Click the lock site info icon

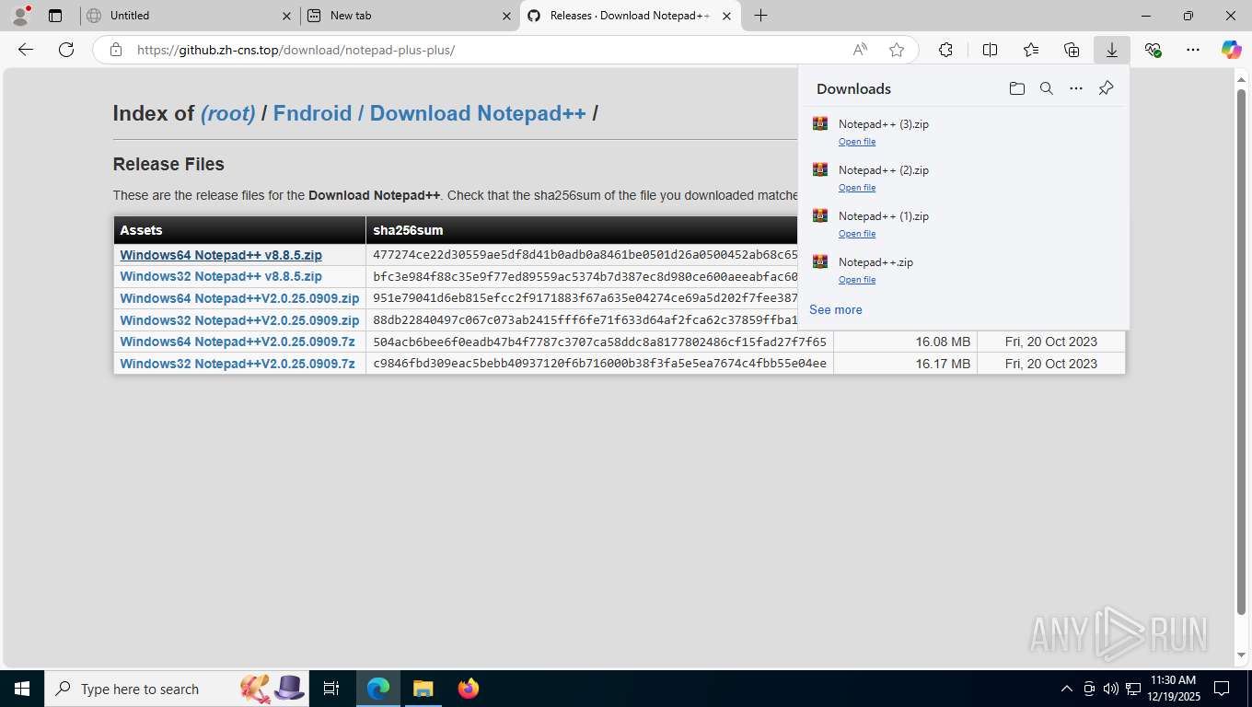click(116, 50)
